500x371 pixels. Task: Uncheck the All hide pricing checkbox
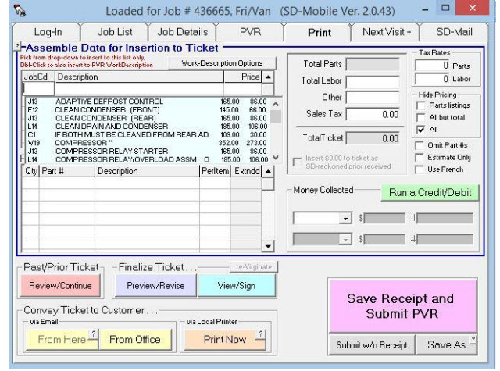click(421, 129)
